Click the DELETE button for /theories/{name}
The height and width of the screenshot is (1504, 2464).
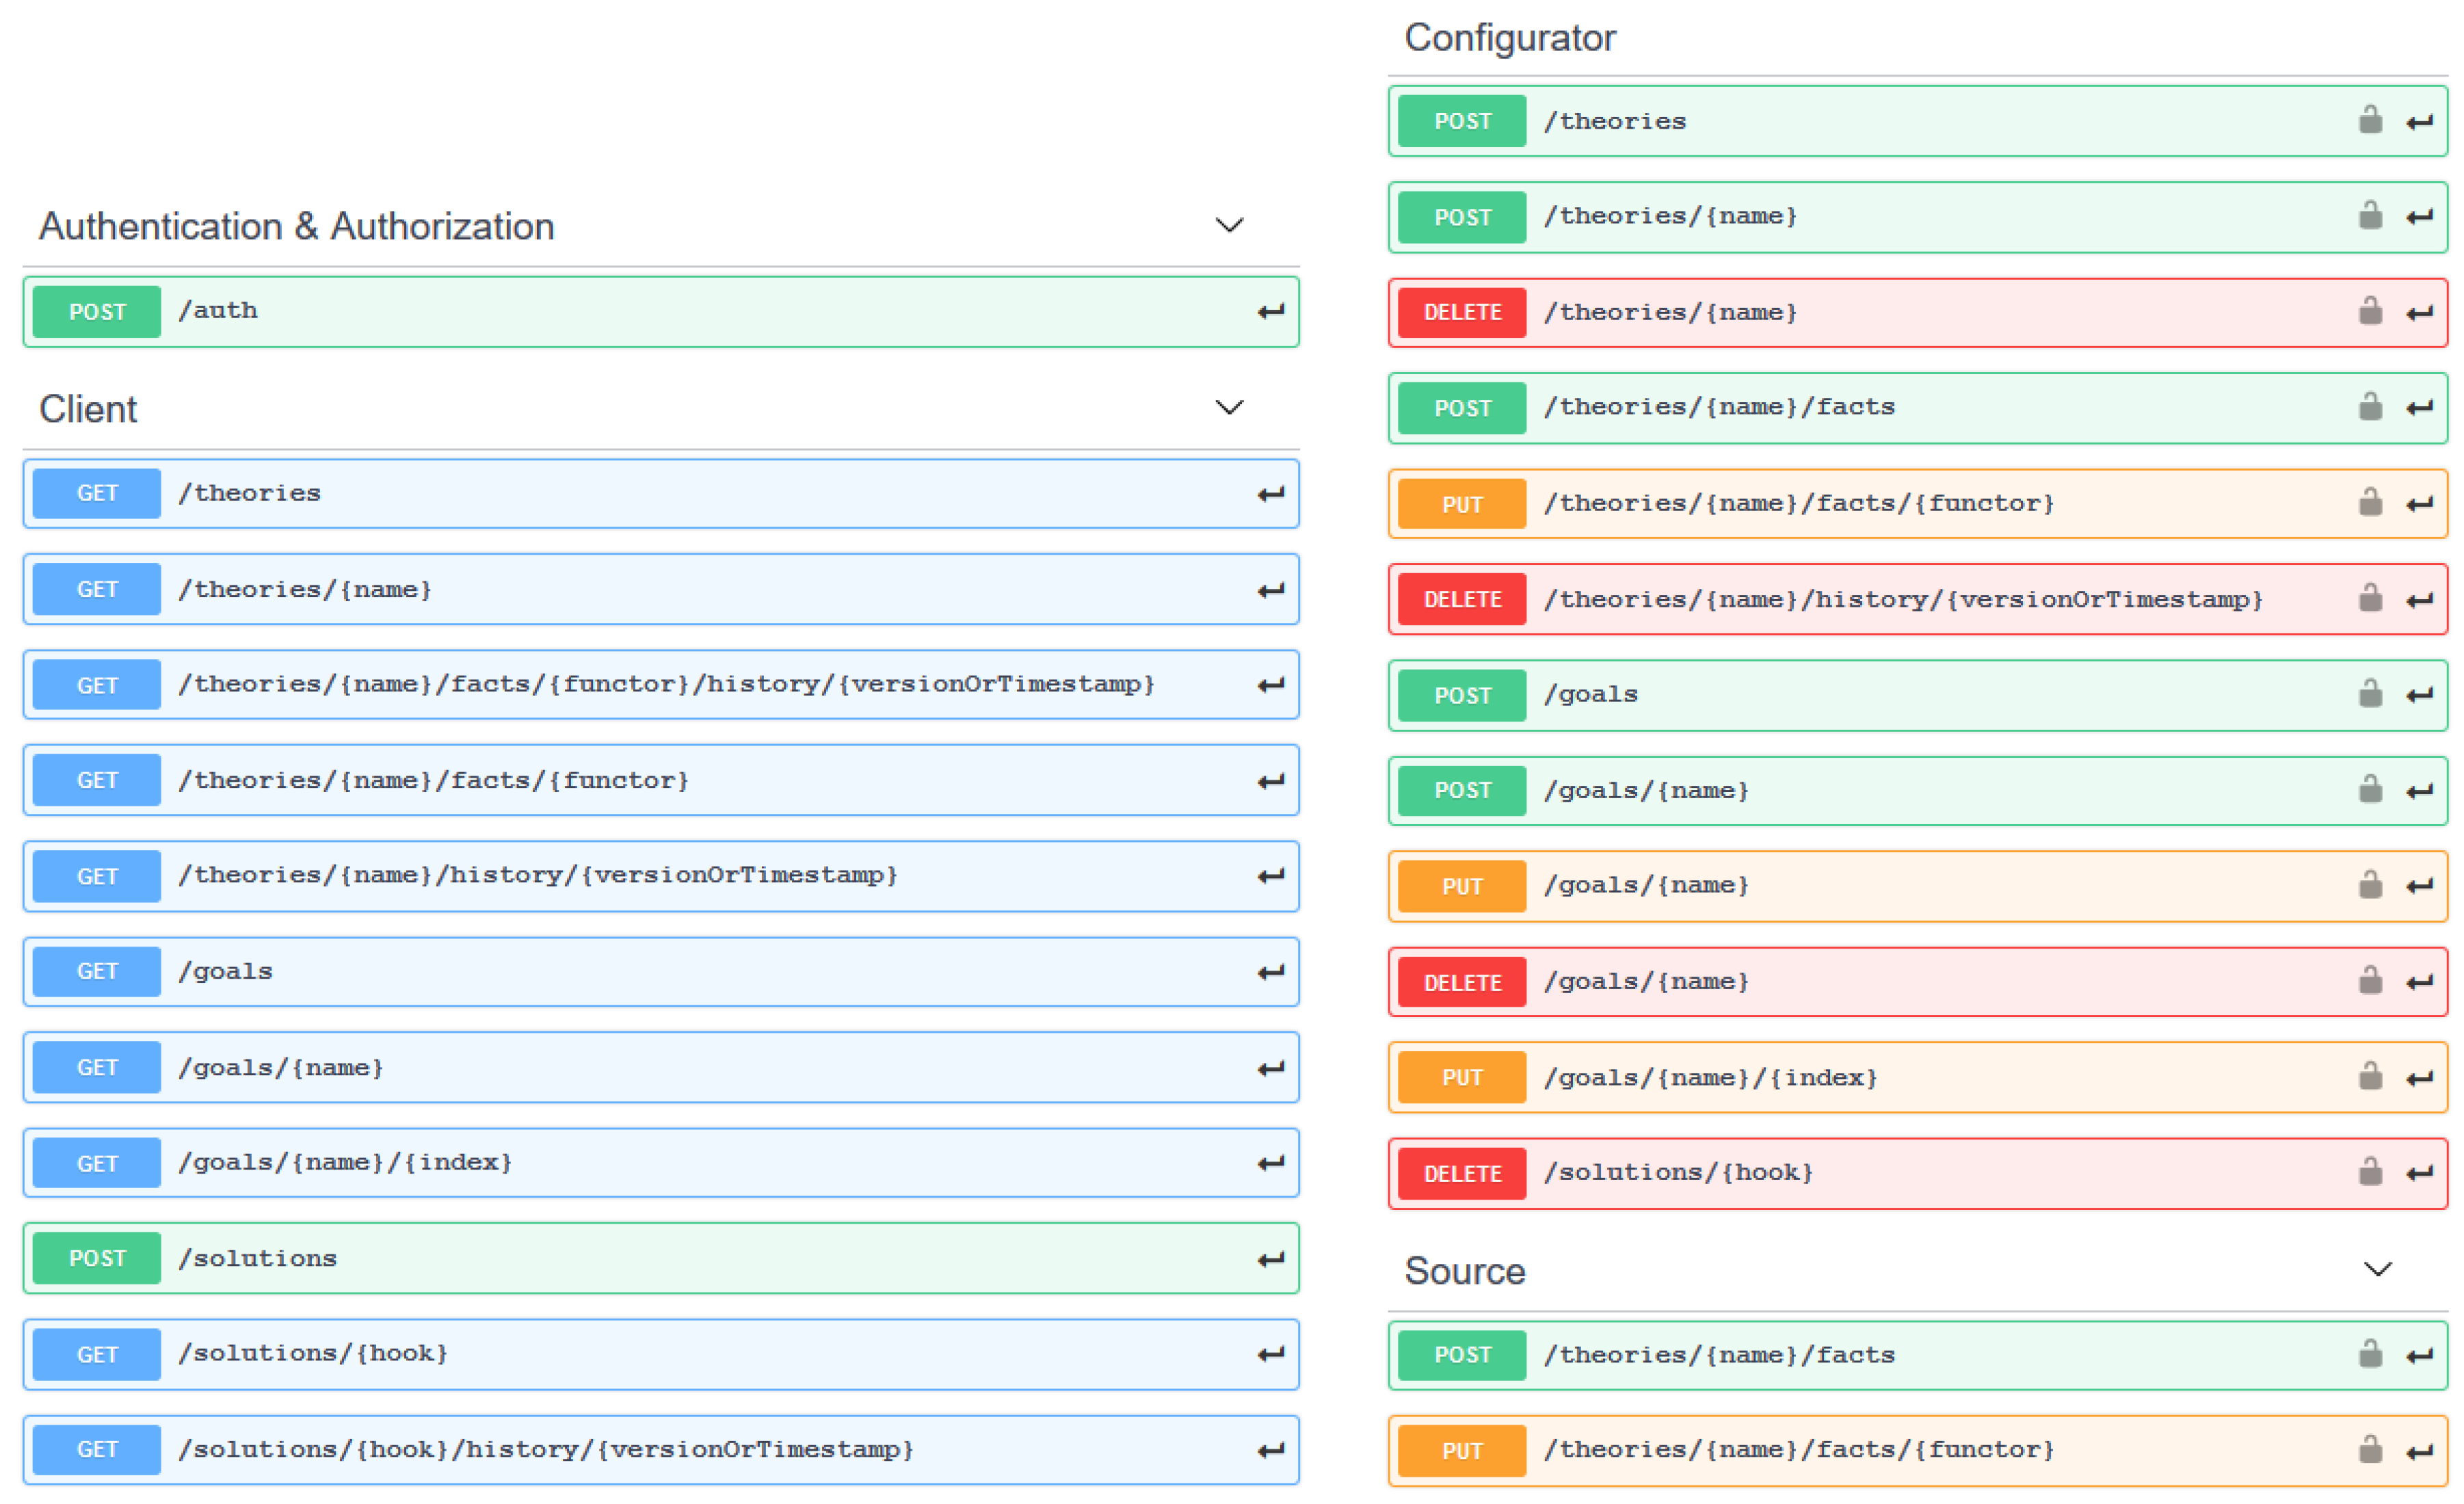tap(1461, 313)
